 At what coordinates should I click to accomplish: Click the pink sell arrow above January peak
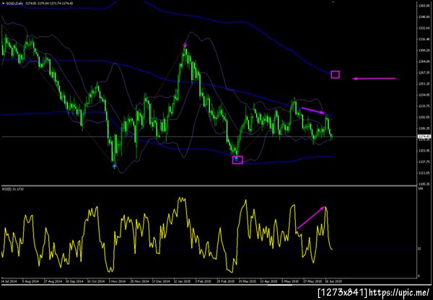(x=185, y=45)
